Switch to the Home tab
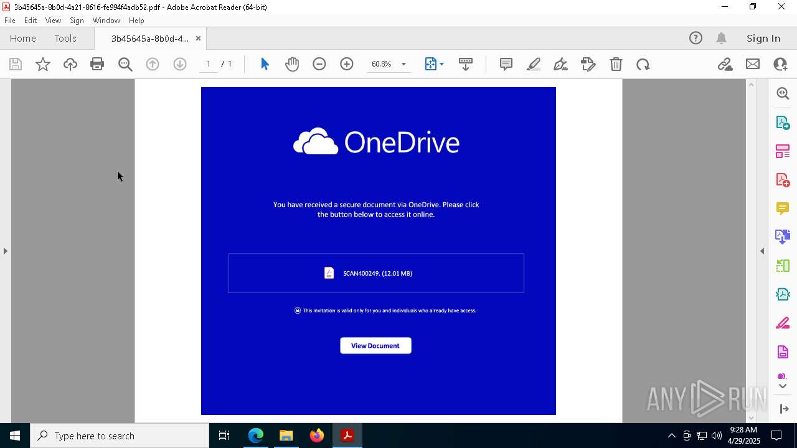 point(23,38)
